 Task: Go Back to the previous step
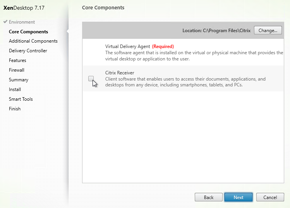[208, 197]
